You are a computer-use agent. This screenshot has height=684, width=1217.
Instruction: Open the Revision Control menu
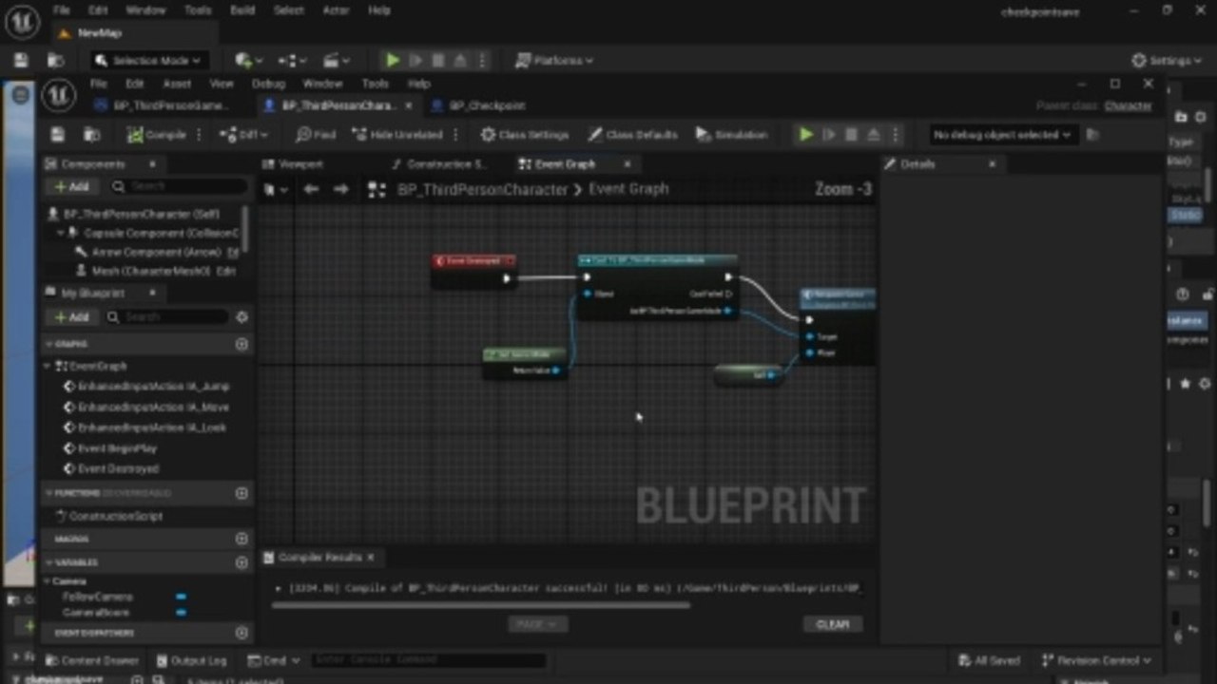pos(1096,660)
